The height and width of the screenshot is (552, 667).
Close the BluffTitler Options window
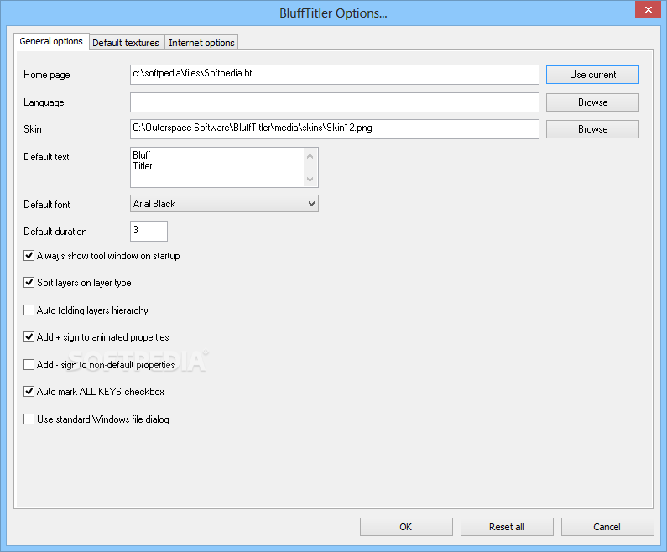648,9
